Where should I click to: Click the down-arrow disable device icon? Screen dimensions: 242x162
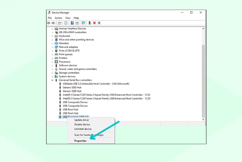click(x=99, y=23)
